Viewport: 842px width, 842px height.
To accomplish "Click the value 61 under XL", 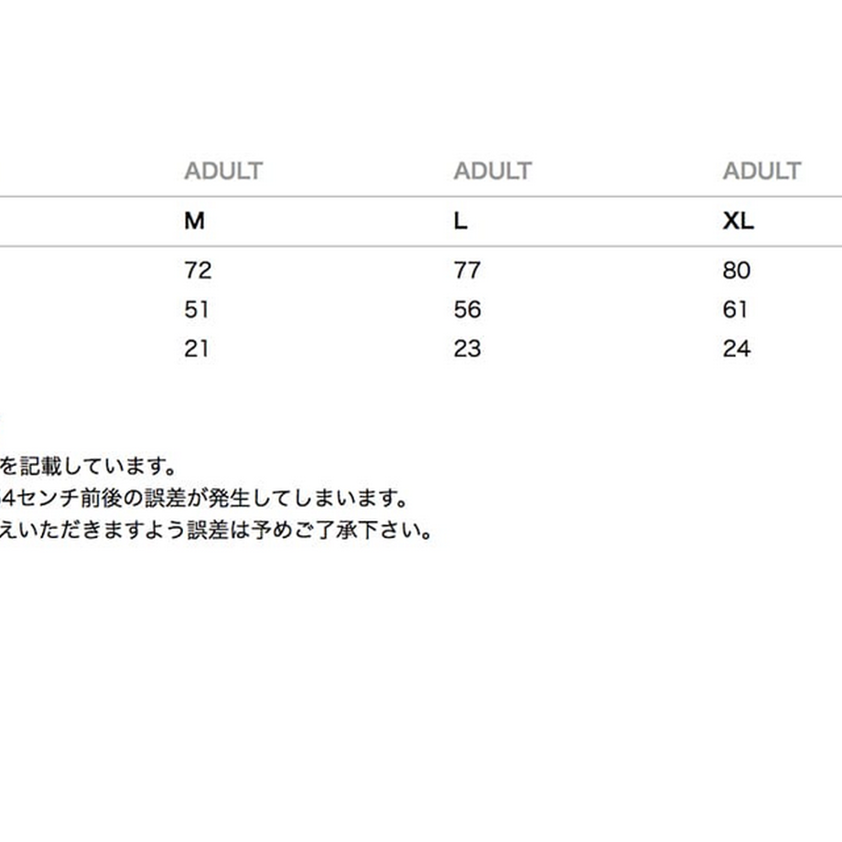I will click(735, 309).
